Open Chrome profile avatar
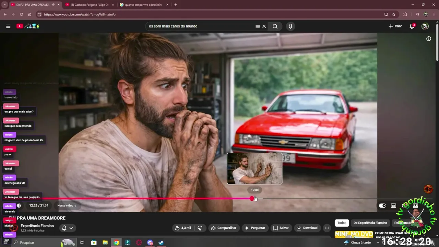This screenshot has width=439, height=247. pos(426,14)
